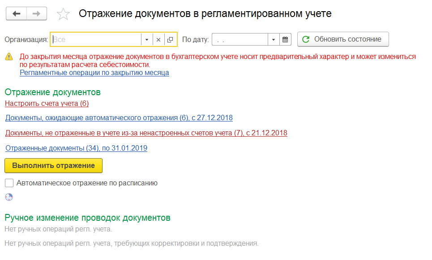Clear the Организация field with the X icon
This screenshot has height=260, width=432.
click(158, 40)
